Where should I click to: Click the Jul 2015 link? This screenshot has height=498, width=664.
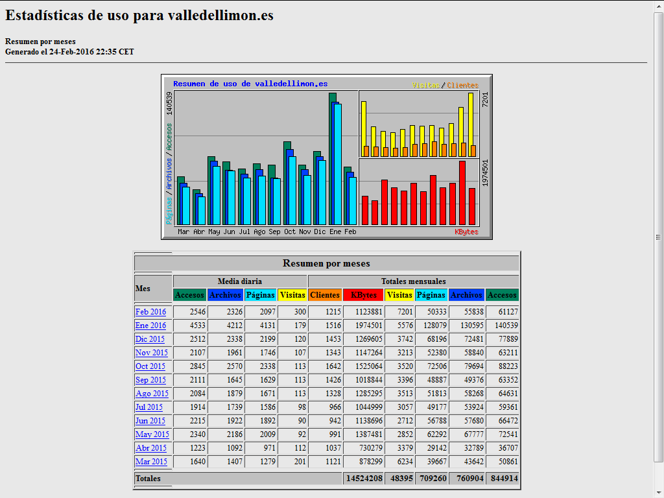click(148, 407)
